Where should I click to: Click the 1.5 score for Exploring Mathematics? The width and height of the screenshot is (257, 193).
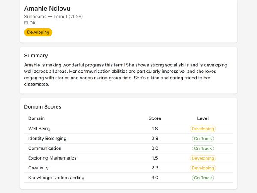155,158
